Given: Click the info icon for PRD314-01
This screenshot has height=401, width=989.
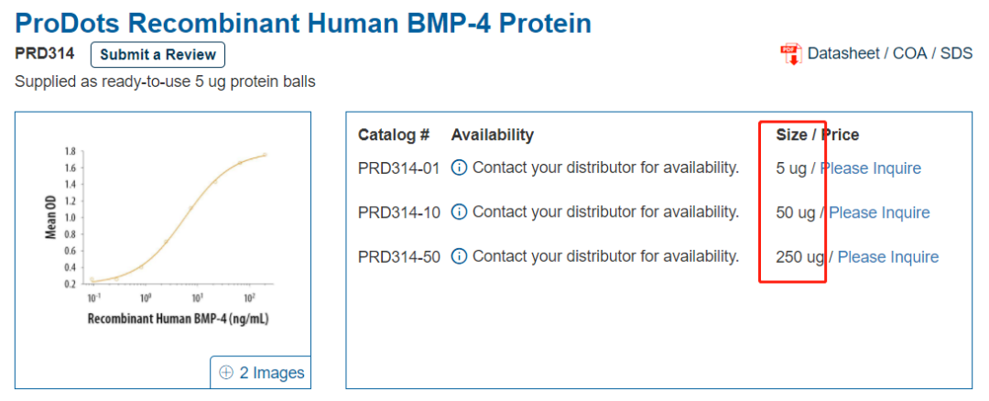Looking at the screenshot, I should coord(460,168).
